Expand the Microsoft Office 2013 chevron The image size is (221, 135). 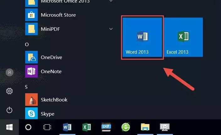point(111,1)
